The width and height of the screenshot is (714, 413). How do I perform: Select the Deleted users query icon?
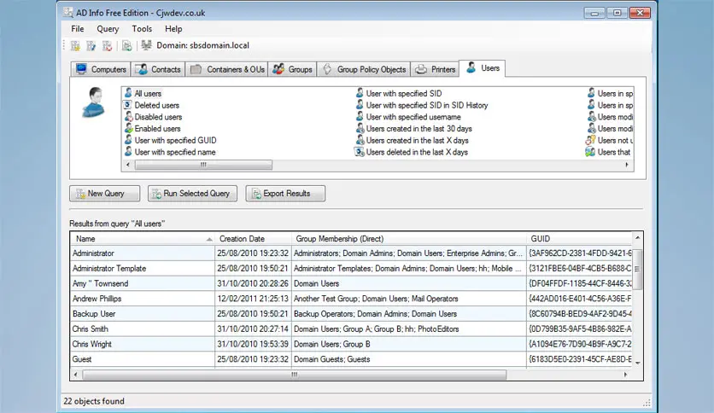pos(128,105)
